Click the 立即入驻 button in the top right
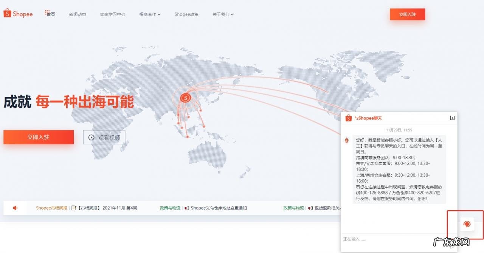 click(x=407, y=14)
